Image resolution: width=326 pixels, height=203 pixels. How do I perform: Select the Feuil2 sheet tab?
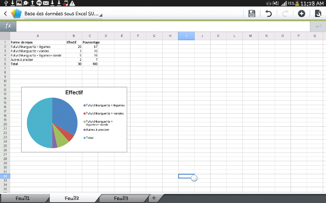pyautogui.click(x=72, y=198)
